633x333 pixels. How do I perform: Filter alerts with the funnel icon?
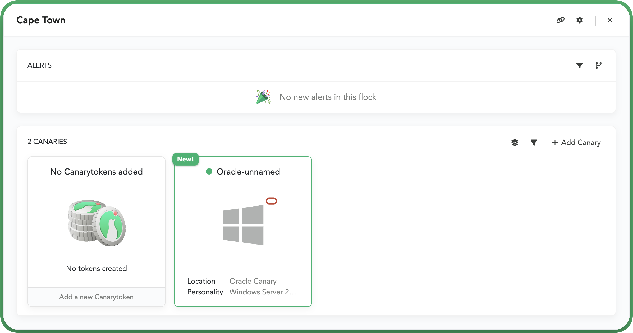point(580,65)
